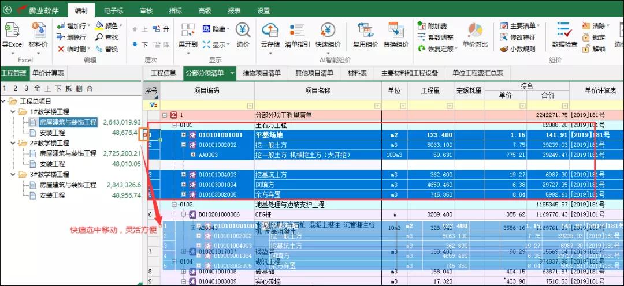Run the 数据检查 data check
This screenshot has width=624, height=286.
click(564, 32)
